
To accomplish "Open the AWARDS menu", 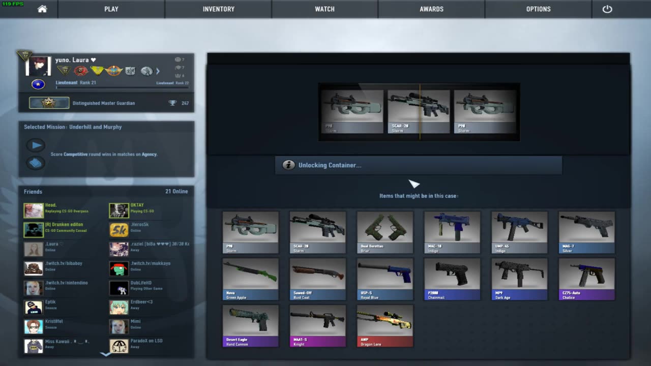I will (431, 9).
